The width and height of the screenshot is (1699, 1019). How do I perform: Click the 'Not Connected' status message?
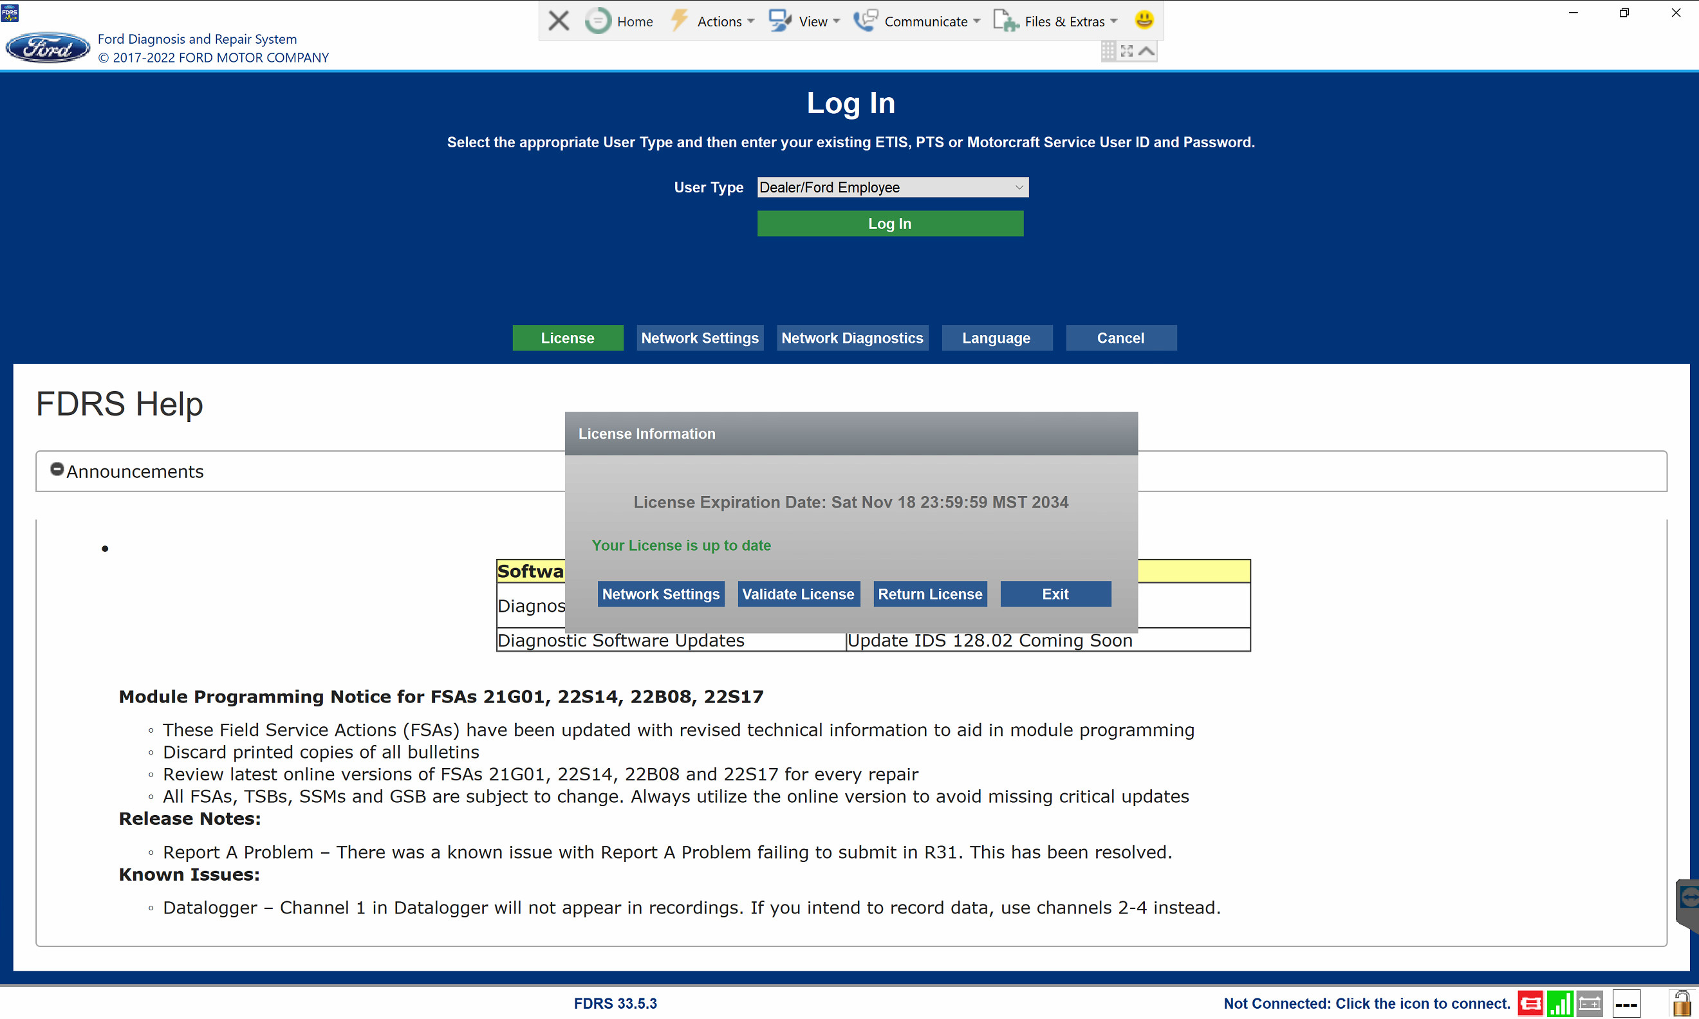[x=1367, y=1004]
